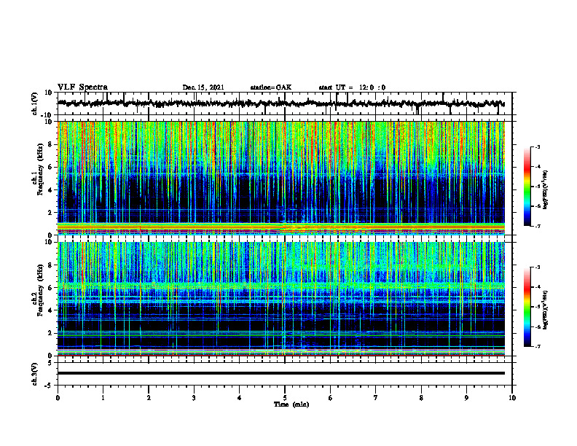Click the "VLF Spectra" title text

point(82,87)
